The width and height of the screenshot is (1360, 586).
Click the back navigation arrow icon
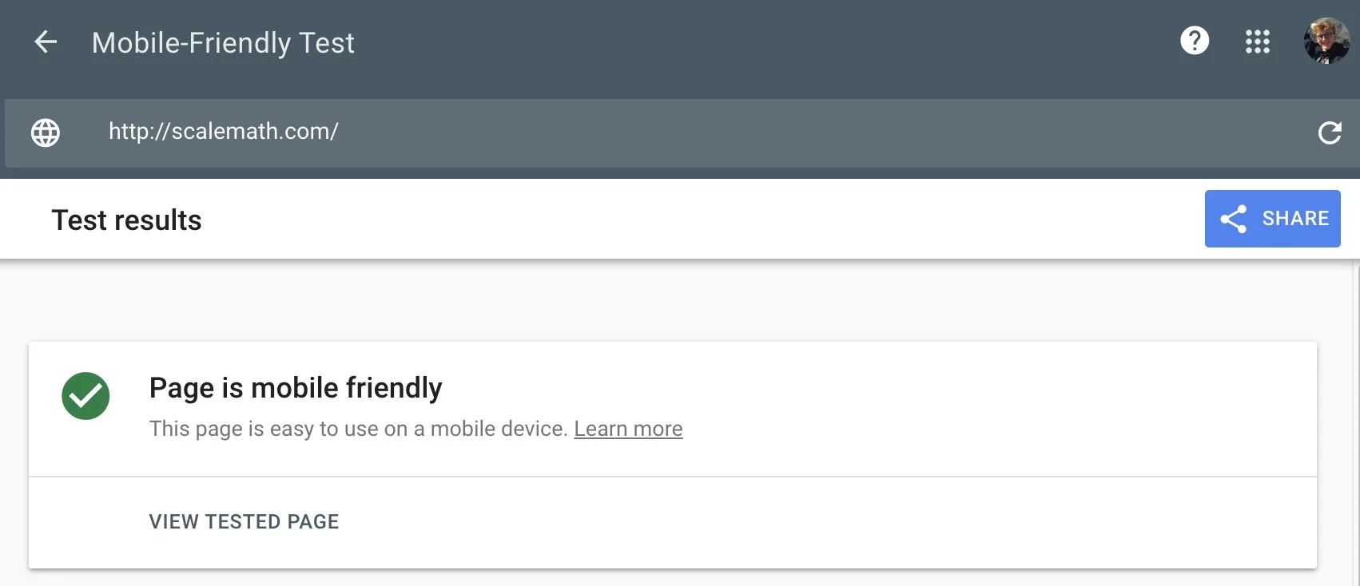point(46,42)
